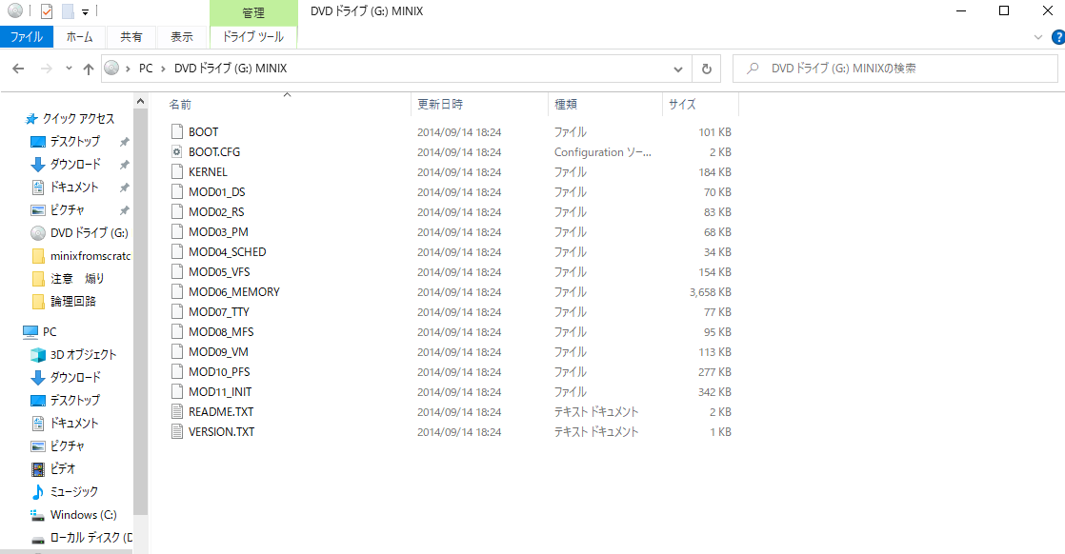Open pinned デスクトップ under quick access

click(74, 141)
